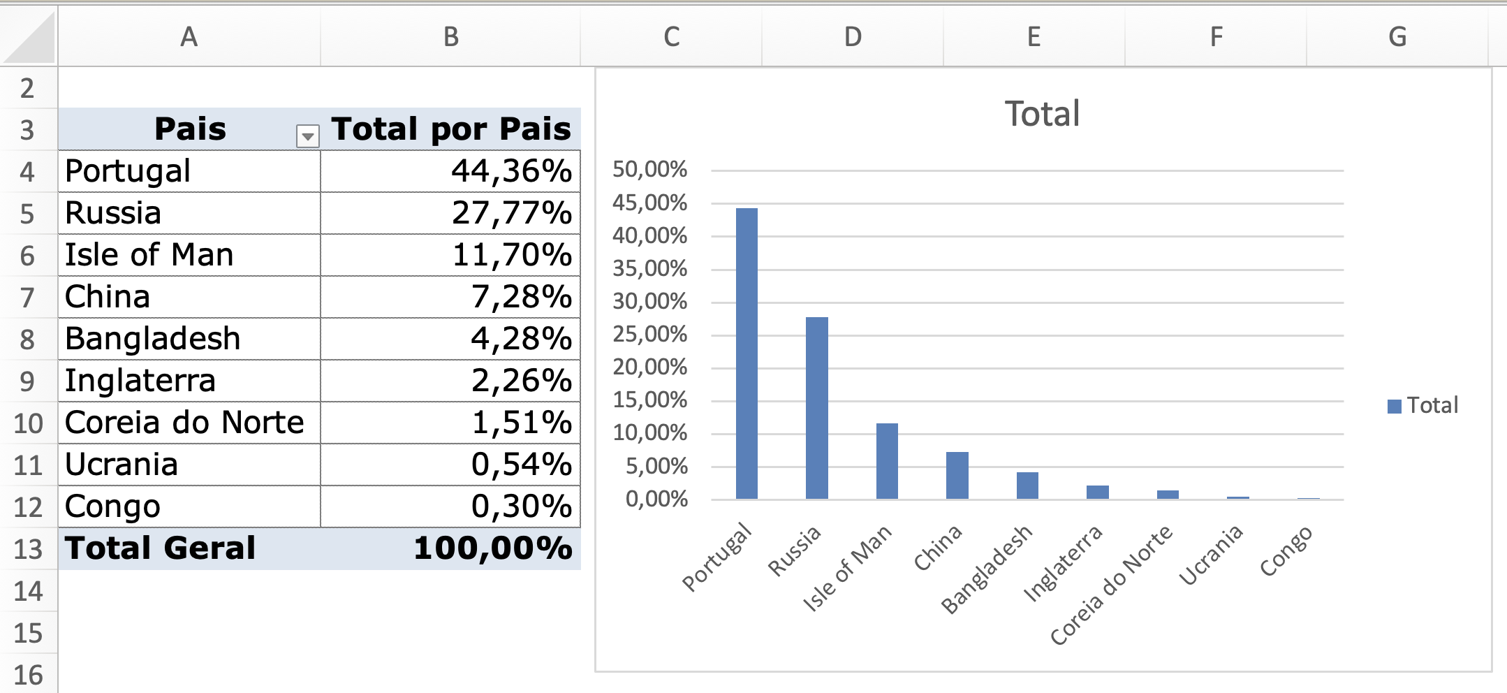This screenshot has height=693, width=1507.
Task: Select column G header
Action: tap(1397, 37)
